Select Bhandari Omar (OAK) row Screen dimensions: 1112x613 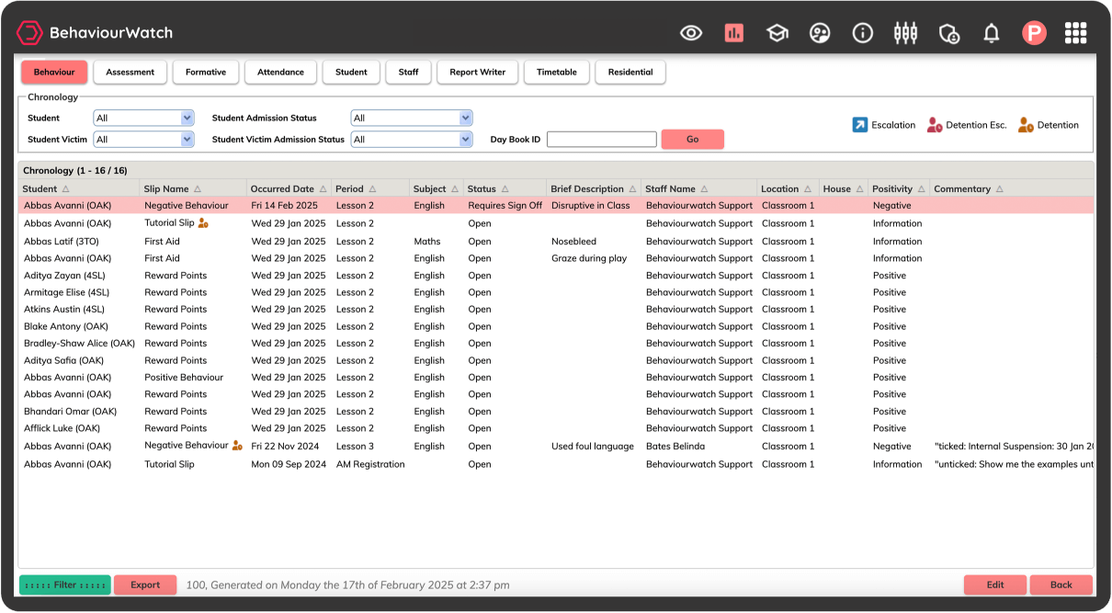[556, 412]
